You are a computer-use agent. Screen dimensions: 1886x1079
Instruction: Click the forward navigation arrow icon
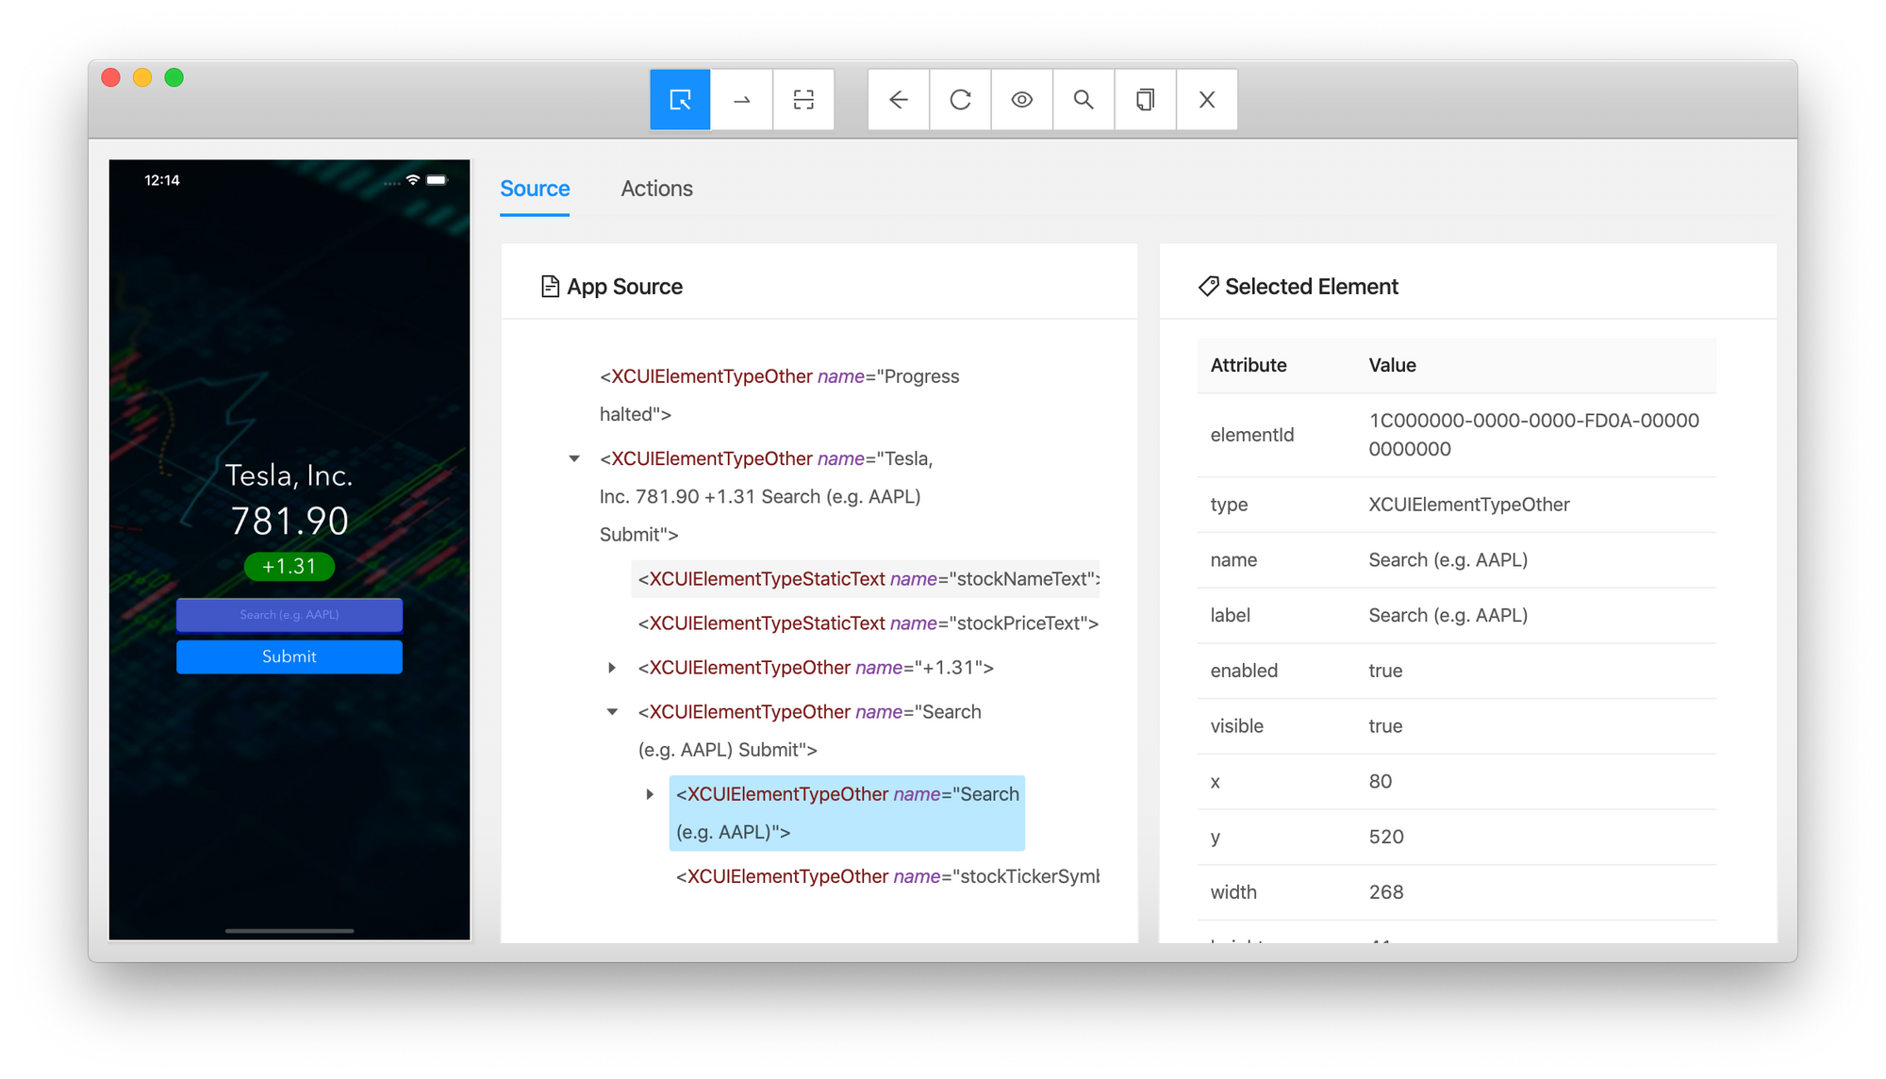(x=739, y=100)
